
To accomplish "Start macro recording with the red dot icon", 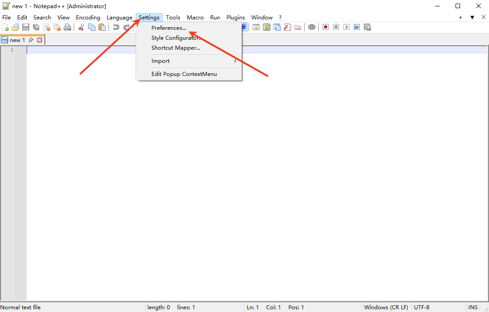I will point(325,28).
